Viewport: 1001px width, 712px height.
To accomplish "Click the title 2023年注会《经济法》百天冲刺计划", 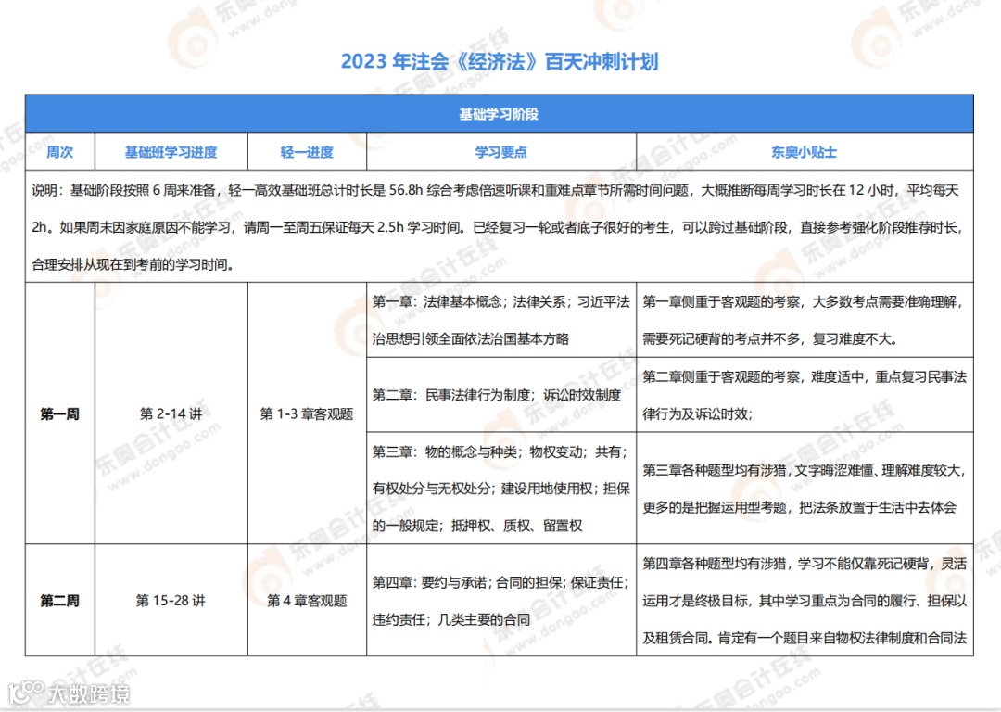I will pos(500,61).
